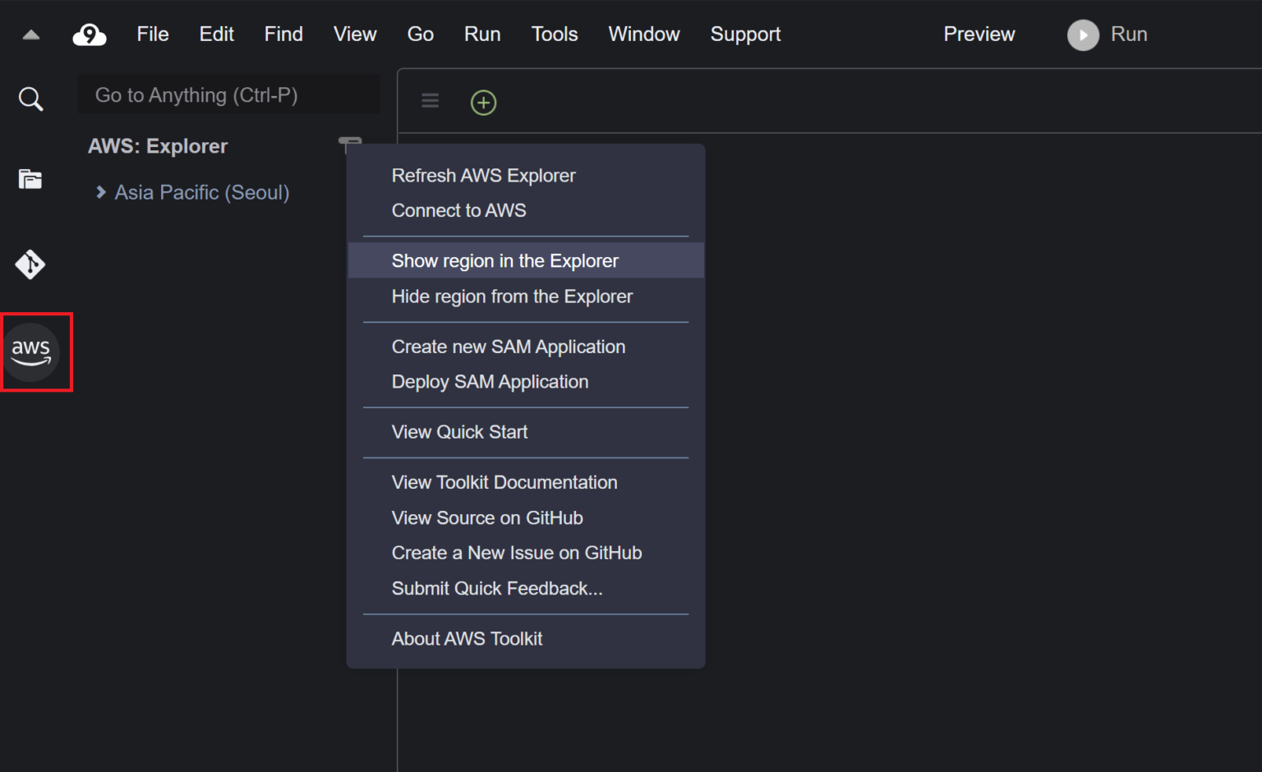Open the tab list hamburger icon
This screenshot has height=772, width=1262.
tap(430, 101)
